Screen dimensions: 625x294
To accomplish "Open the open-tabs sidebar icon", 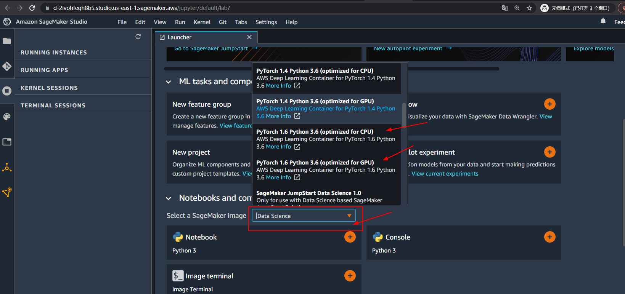I will [x=7, y=142].
